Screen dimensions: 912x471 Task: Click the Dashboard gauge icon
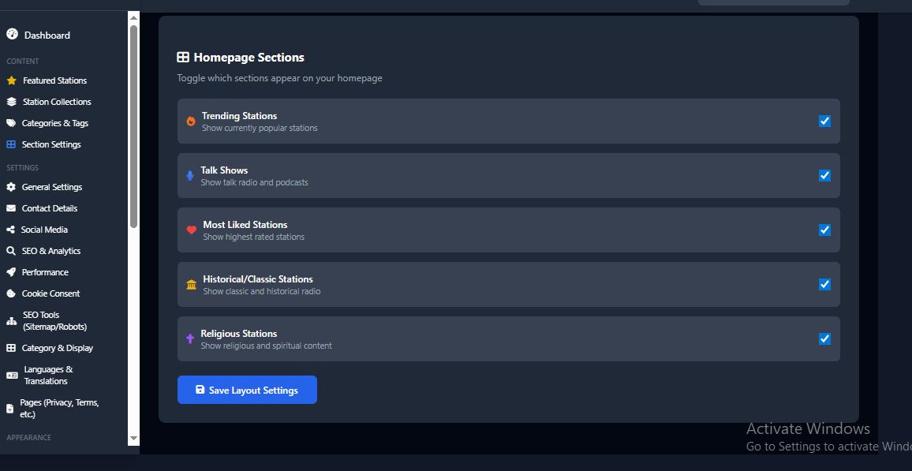(12, 34)
